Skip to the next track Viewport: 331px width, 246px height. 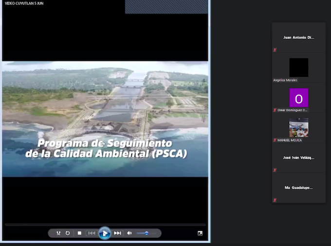pyautogui.click(x=117, y=233)
